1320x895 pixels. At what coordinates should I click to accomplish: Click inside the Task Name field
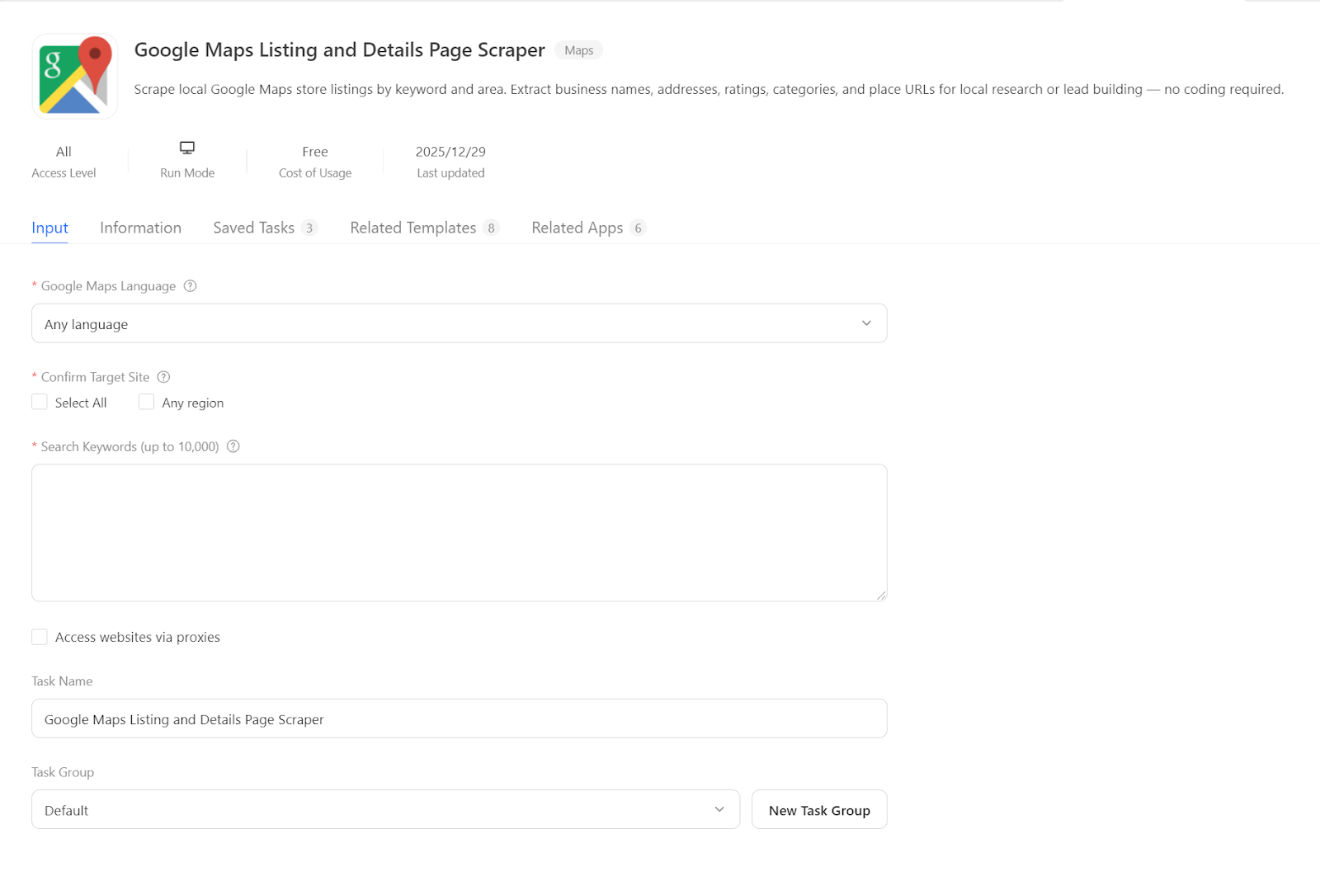[x=459, y=718]
